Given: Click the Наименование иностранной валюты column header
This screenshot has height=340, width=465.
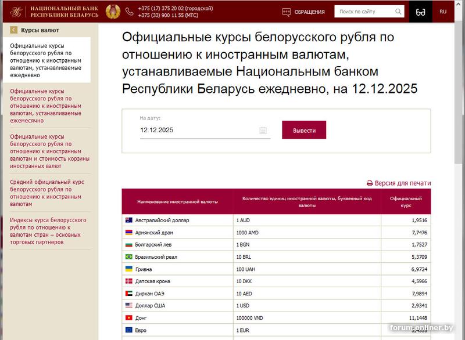Looking at the screenshot, I should (x=177, y=202).
